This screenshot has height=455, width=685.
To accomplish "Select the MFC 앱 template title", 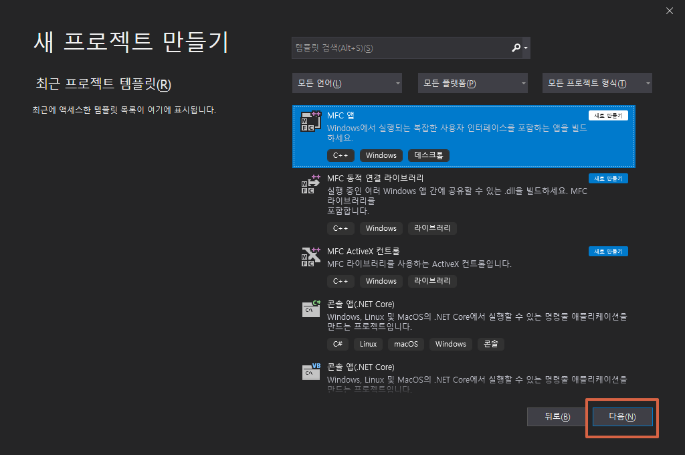I will point(340,115).
